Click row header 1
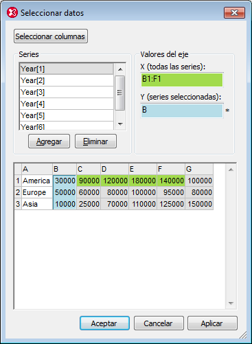This screenshot has height=344, width=252. pyautogui.click(x=18, y=181)
